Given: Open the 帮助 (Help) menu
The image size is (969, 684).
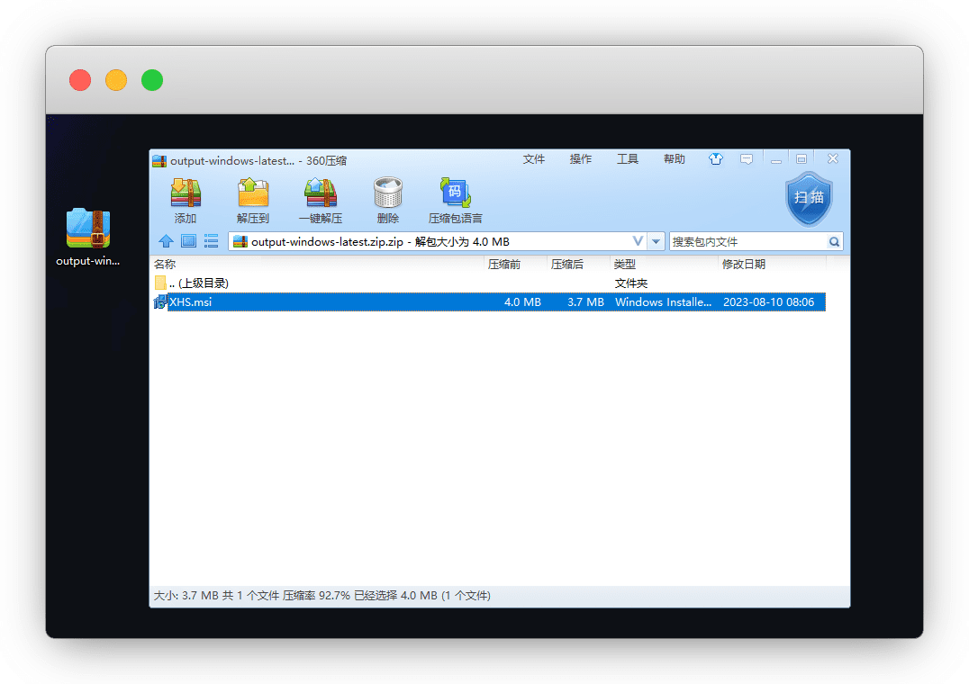Looking at the screenshot, I should coord(675,159).
